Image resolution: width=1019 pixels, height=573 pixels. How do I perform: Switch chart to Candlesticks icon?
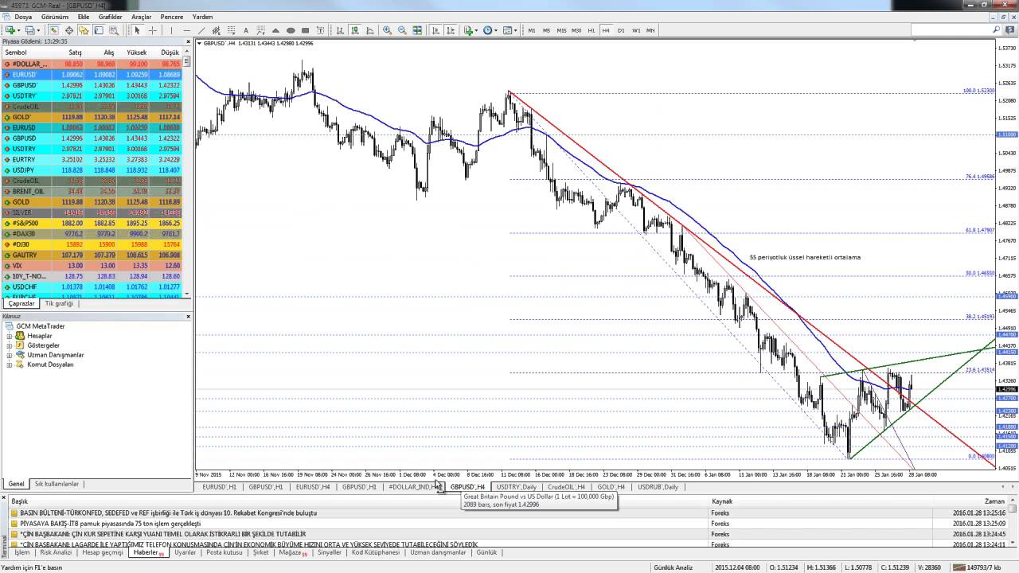point(355,30)
